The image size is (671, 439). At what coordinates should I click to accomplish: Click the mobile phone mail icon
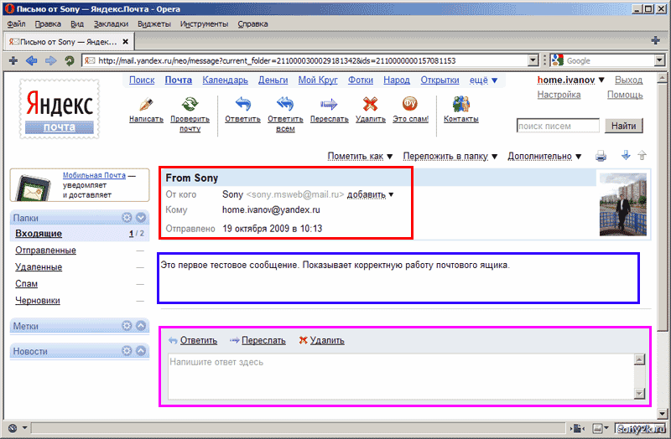(x=33, y=188)
